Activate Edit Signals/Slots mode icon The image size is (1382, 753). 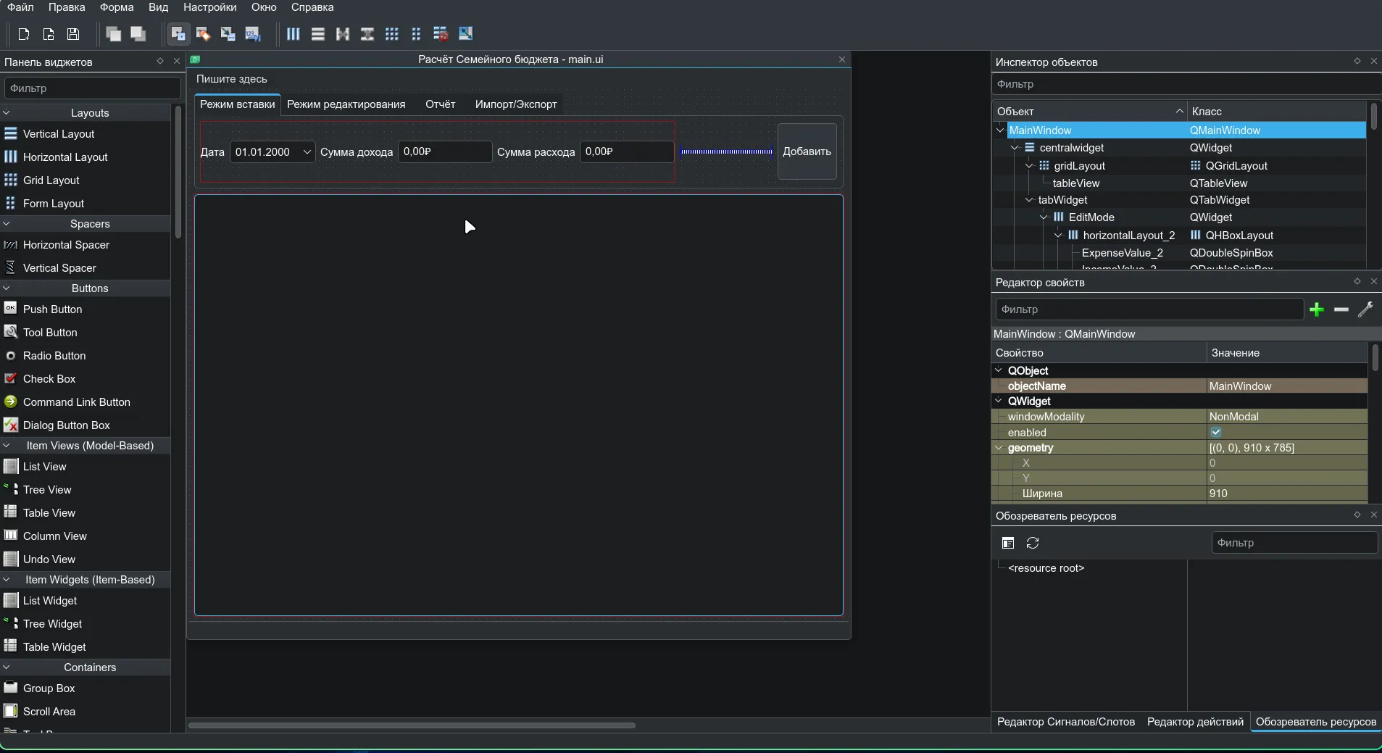click(203, 34)
